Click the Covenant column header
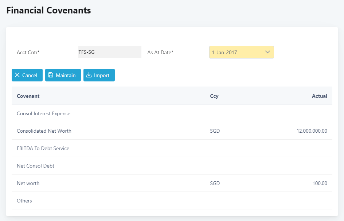Viewport: 344px width, 221px height. pyautogui.click(x=28, y=96)
